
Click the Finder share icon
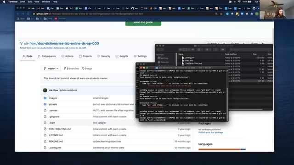coord(215,49)
